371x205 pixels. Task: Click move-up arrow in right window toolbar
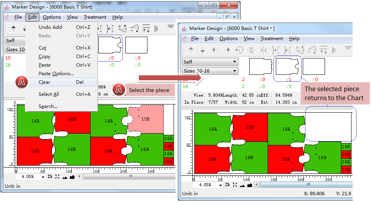tap(191, 50)
